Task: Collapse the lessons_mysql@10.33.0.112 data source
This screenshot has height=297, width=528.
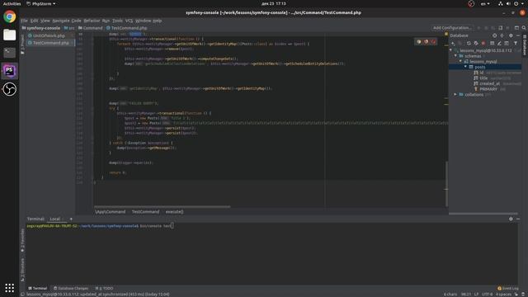Action: 451,50
